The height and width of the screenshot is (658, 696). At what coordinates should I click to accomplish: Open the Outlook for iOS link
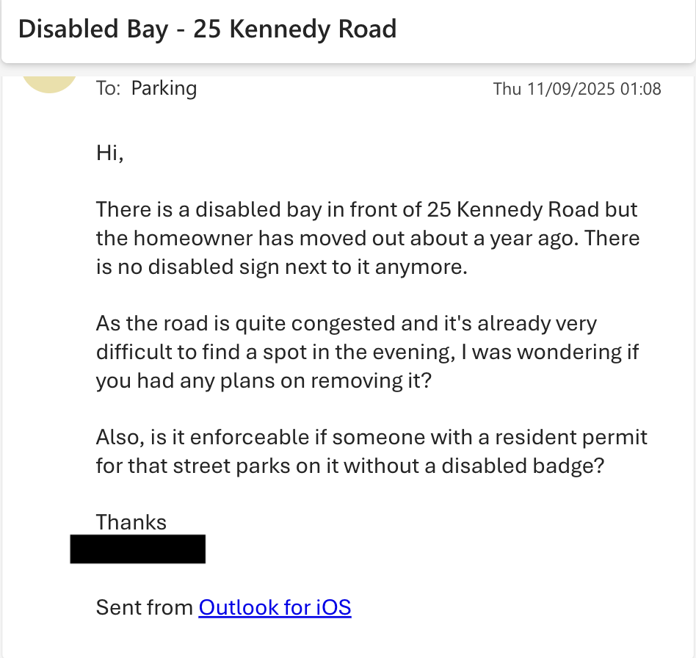coord(275,607)
